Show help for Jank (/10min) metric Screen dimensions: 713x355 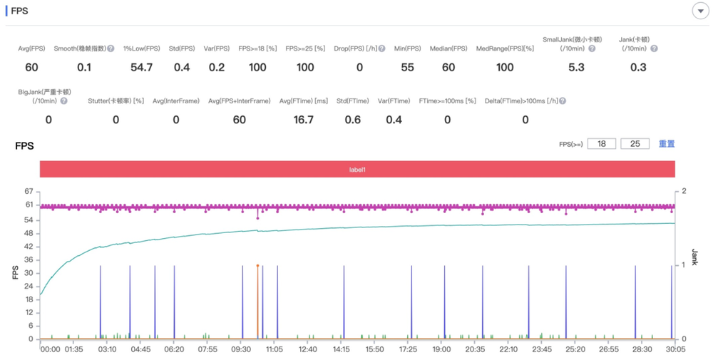(x=654, y=49)
